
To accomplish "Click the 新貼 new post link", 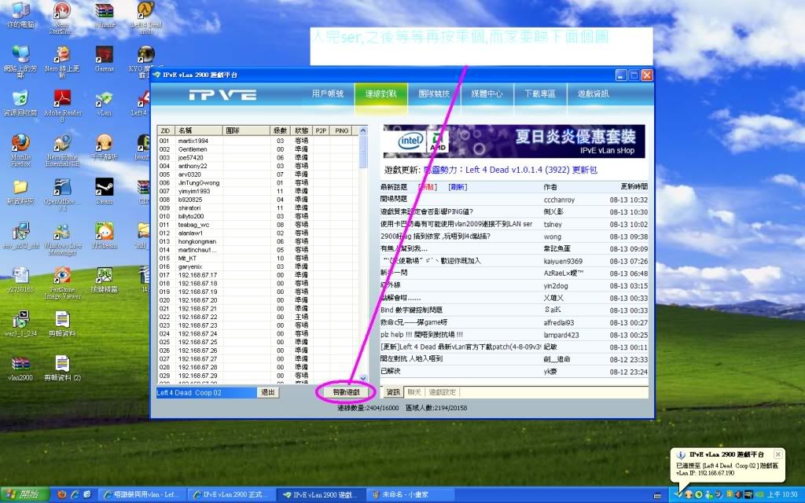I will pyautogui.click(x=428, y=187).
